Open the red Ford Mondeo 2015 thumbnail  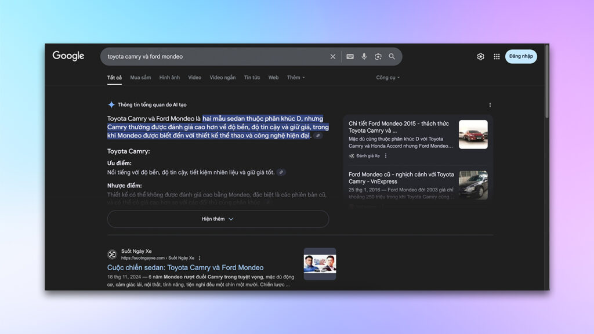point(473,135)
